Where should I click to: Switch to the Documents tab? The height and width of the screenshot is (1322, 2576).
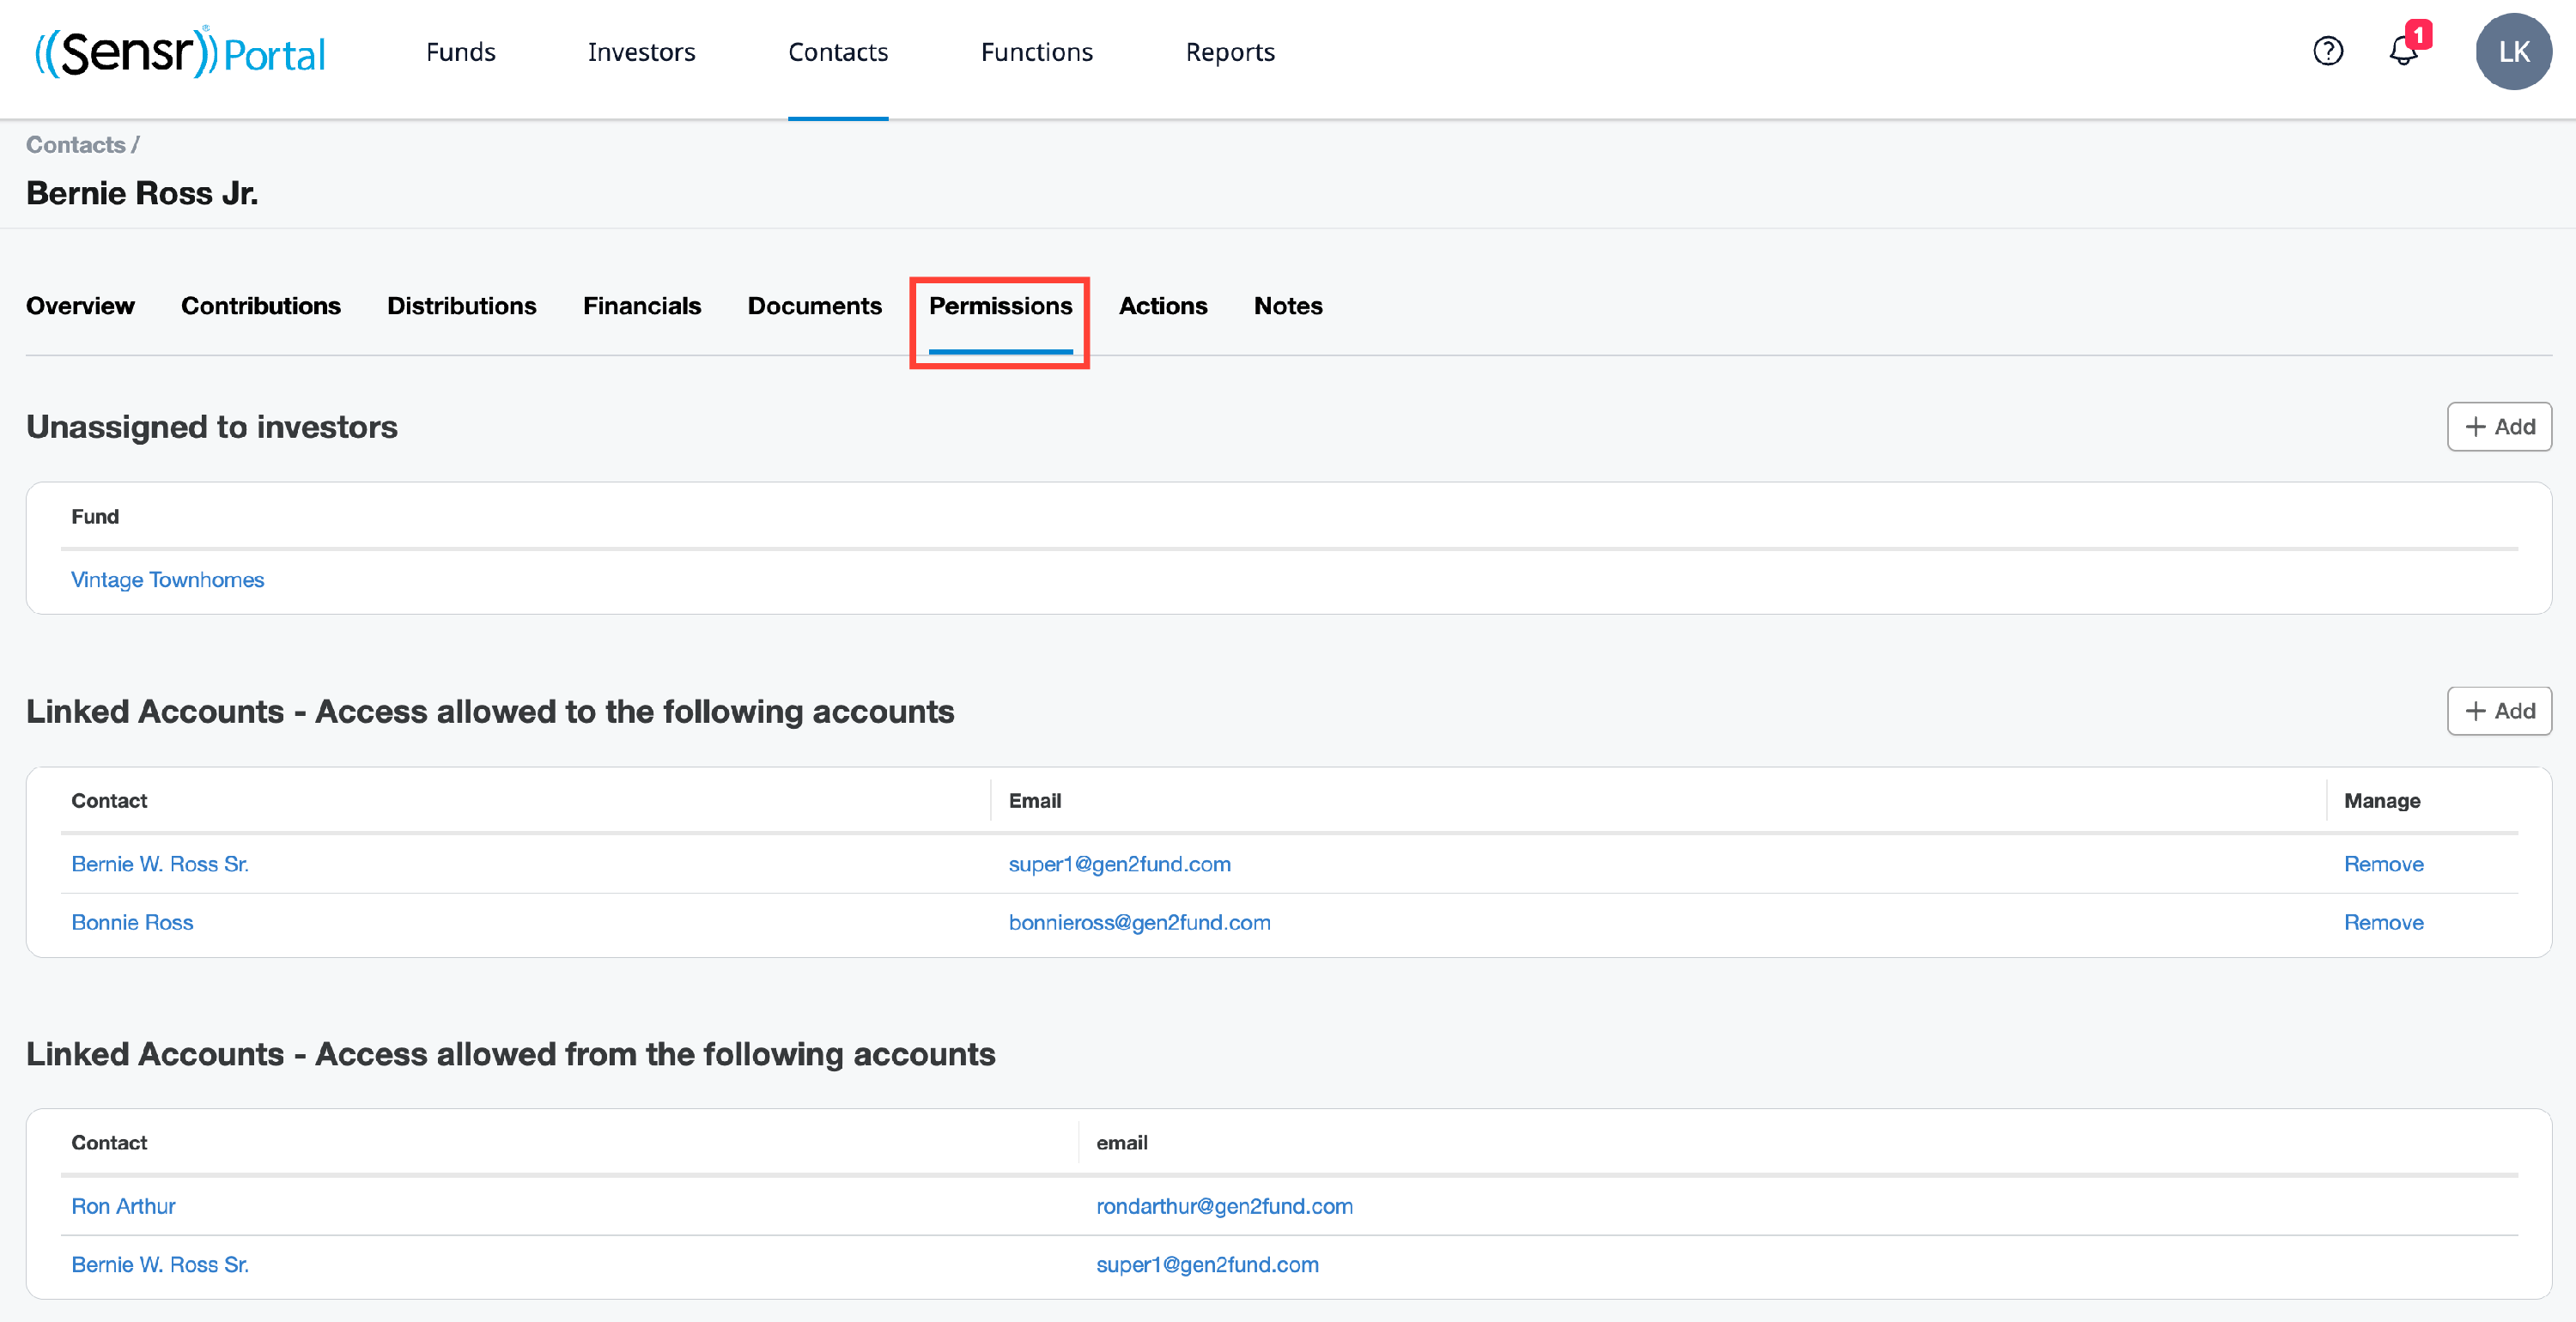click(815, 306)
